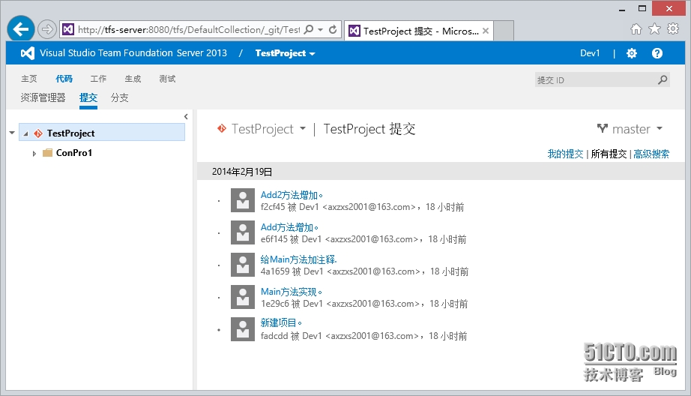This screenshot has width=691, height=396.
Task: Click the address bar search magnifier icon
Action: click(309, 29)
